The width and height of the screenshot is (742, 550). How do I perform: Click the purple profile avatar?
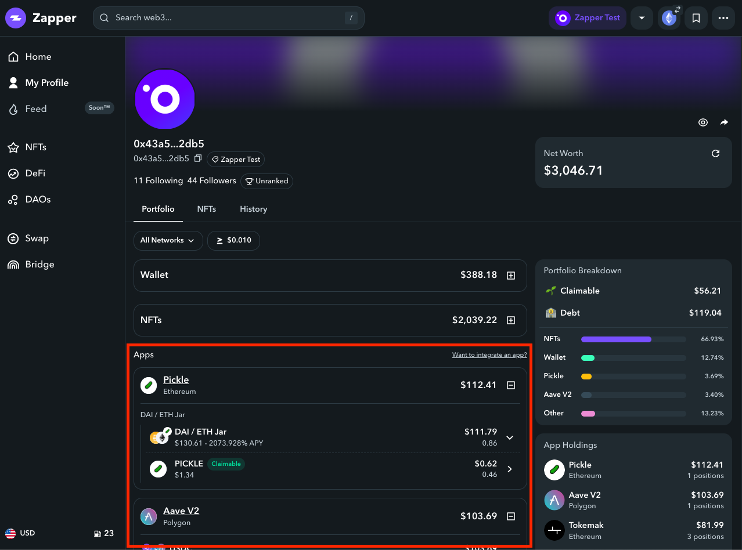(165, 99)
